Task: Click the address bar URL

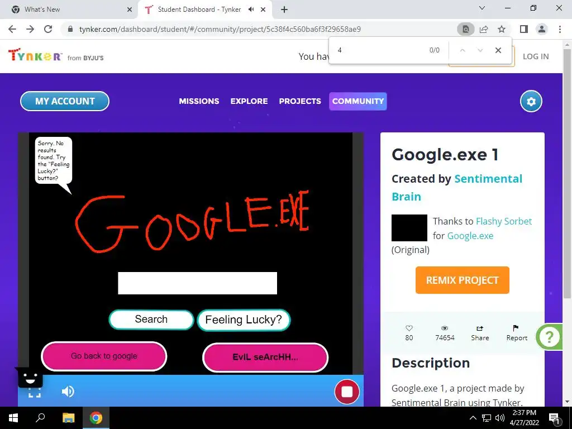Action: point(220,29)
